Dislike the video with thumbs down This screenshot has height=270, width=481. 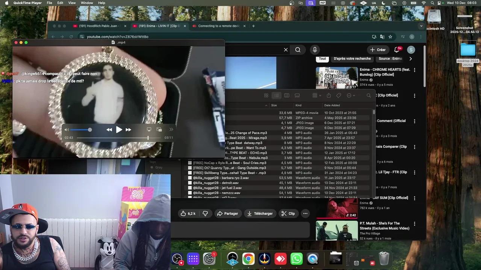[x=205, y=213]
